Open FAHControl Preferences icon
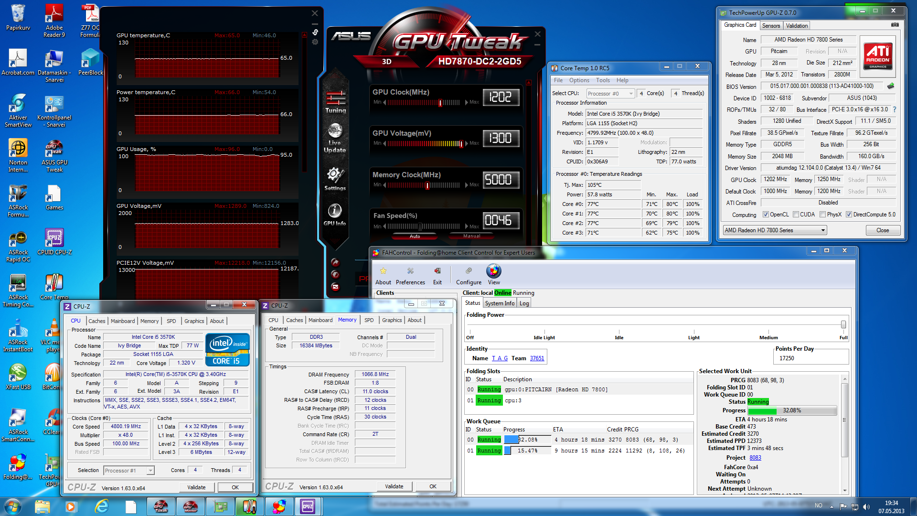The height and width of the screenshot is (516, 917). pyautogui.click(x=410, y=271)
